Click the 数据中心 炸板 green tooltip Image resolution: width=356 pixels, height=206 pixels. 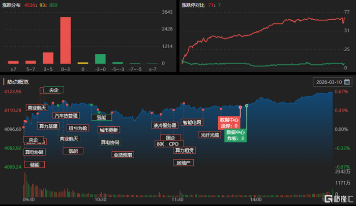pyautogui.click(x=235, y=135)
